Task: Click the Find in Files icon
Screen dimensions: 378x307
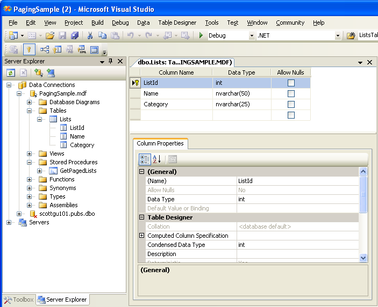Action: point(351,35)
